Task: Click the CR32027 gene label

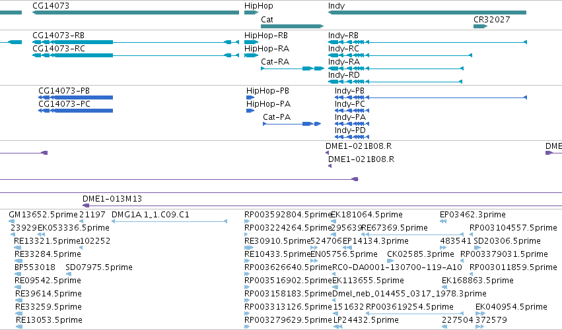Action: [491, 19]
